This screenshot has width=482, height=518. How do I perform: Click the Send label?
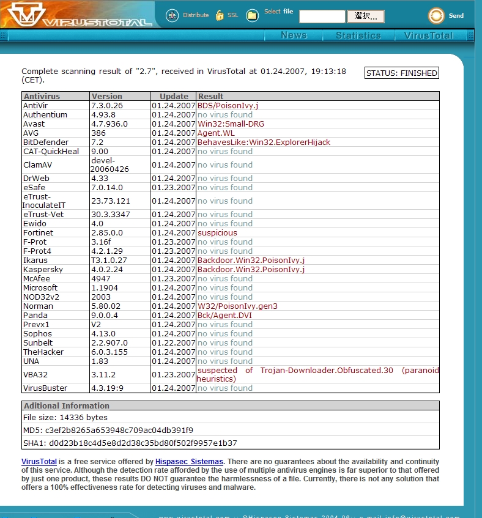point(456,15)
